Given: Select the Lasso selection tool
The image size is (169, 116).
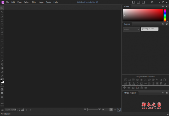Looking at the screenshot, I should pyautogui.click(x=2, y=28).
